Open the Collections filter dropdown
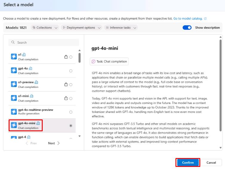Viewport: 225px width, 169px height. [46, 28]
